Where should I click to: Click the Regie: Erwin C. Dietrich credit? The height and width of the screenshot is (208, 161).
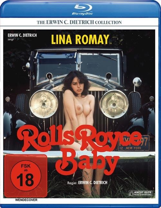[x=87, y=183]
